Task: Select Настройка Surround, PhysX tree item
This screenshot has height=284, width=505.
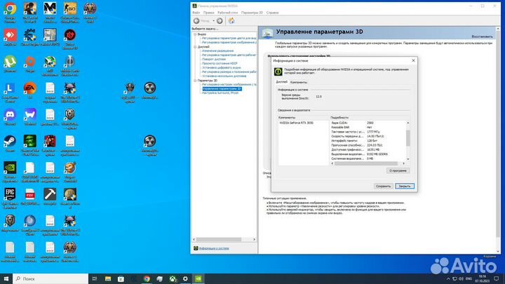Action: 220,93
